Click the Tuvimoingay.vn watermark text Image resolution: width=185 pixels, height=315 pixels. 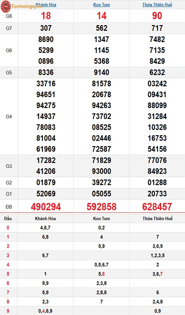(27, 6)
